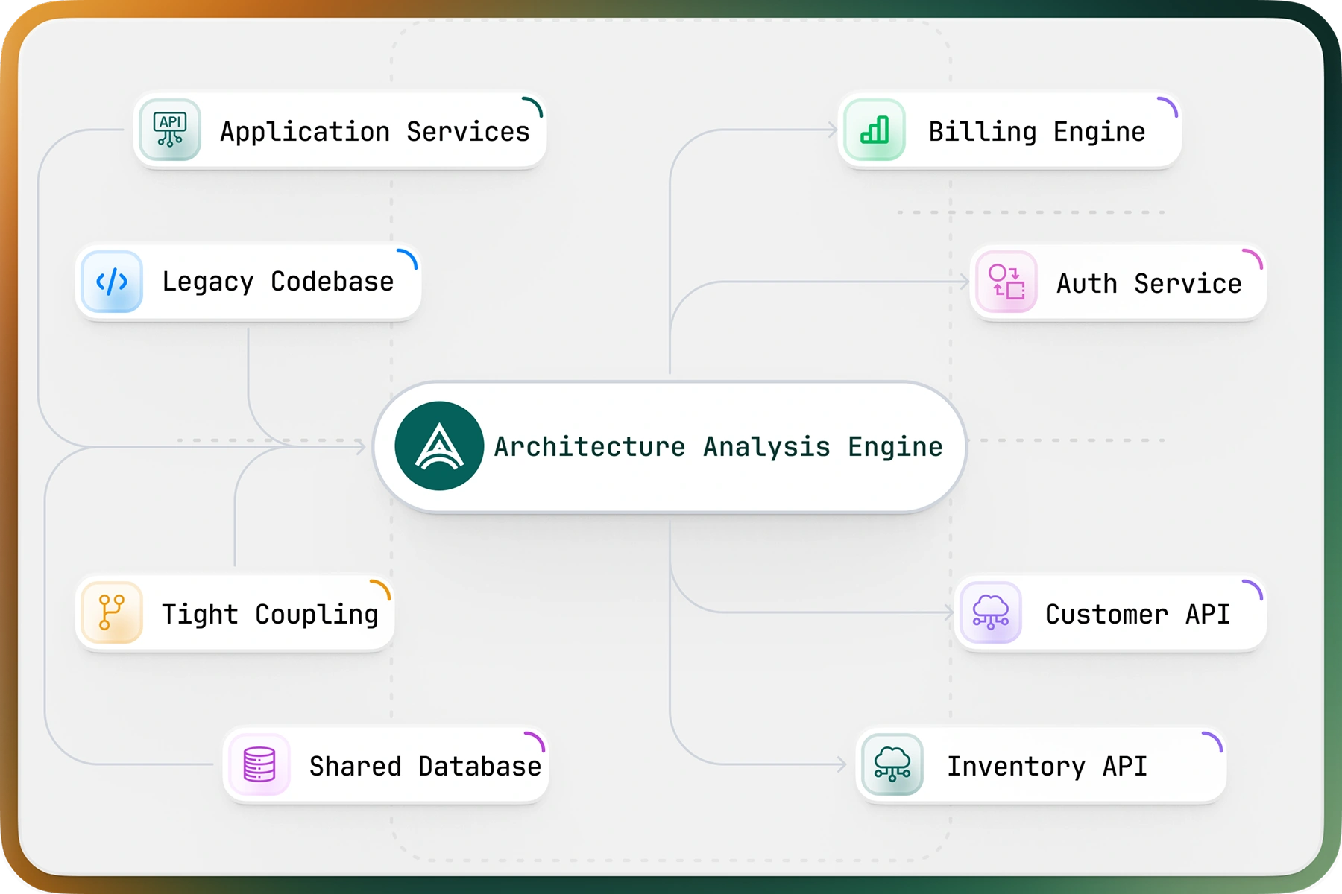Select the Shared Database label
Viewport: 1342px width, 894px height.
pyautogui.click(x=425, y=767)
